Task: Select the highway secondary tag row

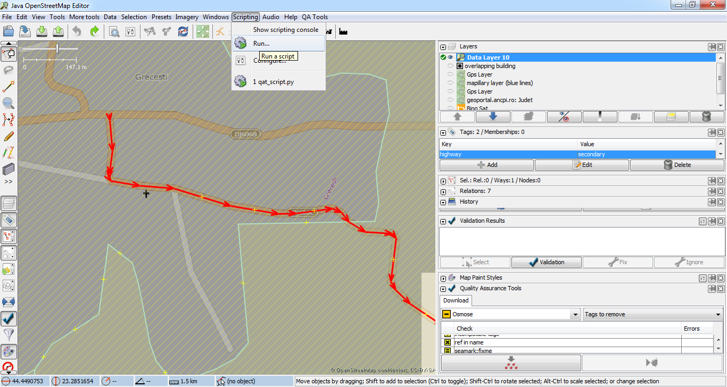Action: point(577,154)
